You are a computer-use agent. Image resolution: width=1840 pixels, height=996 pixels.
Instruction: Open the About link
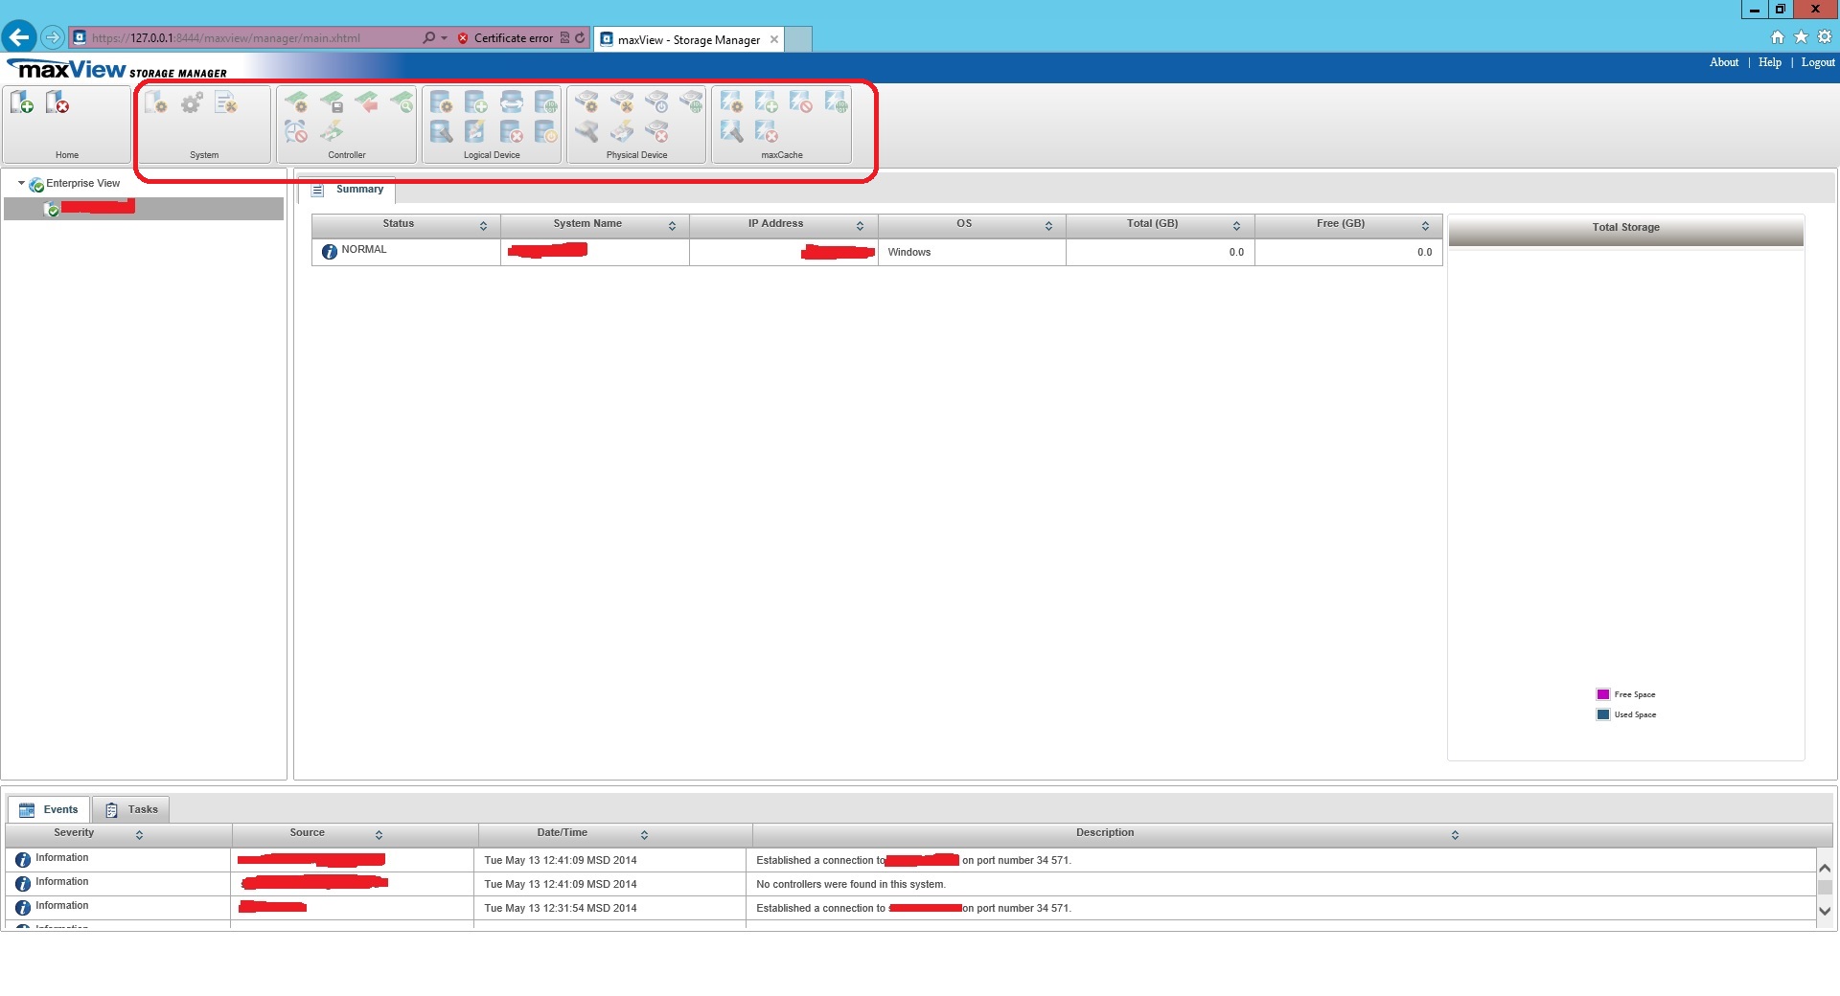point(1723,62)
